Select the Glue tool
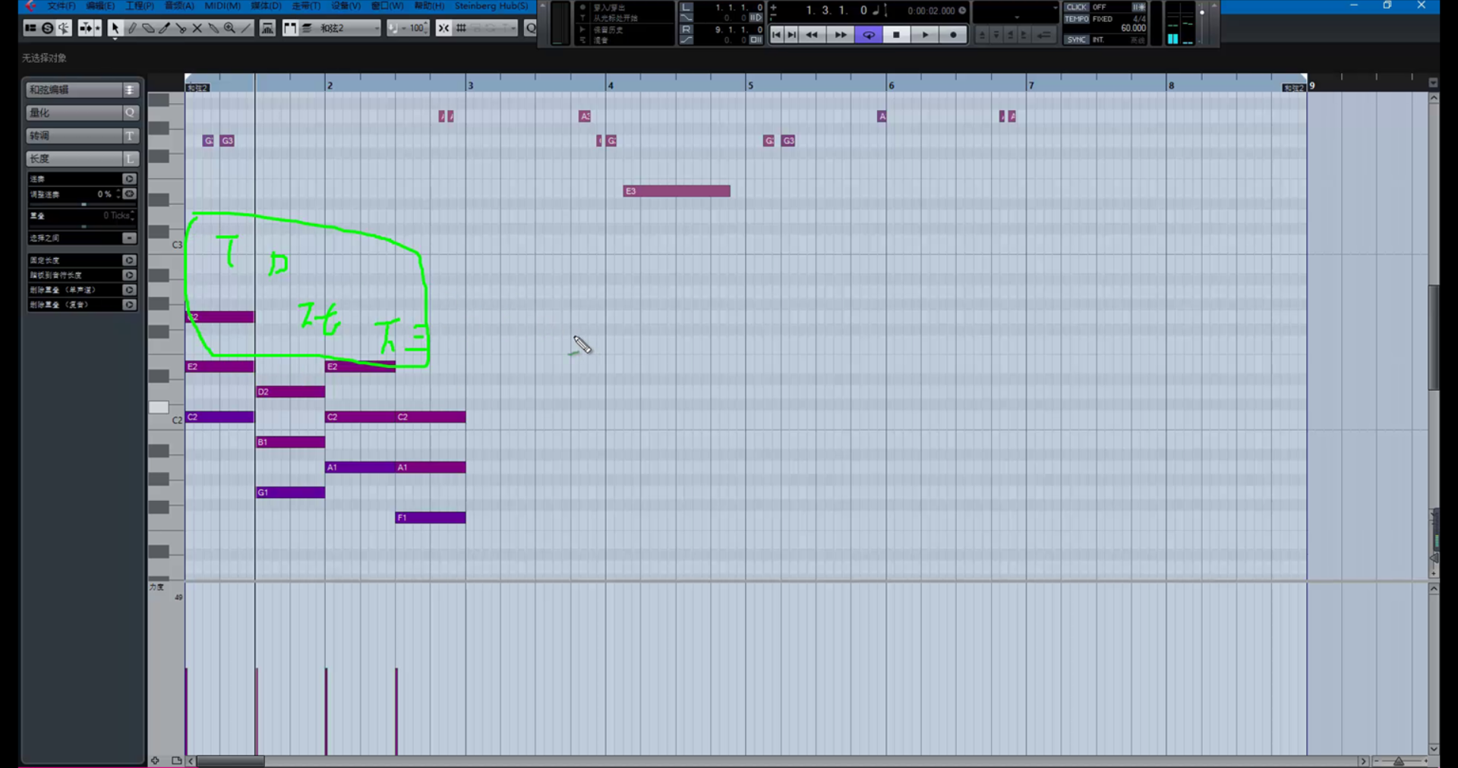Screen dimensions: 1458x768 (213, 28)
